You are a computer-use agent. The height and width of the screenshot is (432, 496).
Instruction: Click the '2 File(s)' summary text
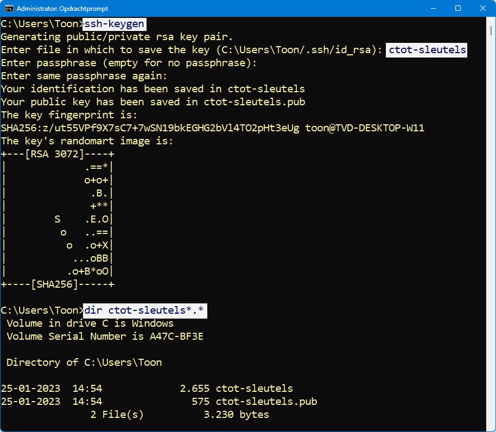(x=117, y=415)
